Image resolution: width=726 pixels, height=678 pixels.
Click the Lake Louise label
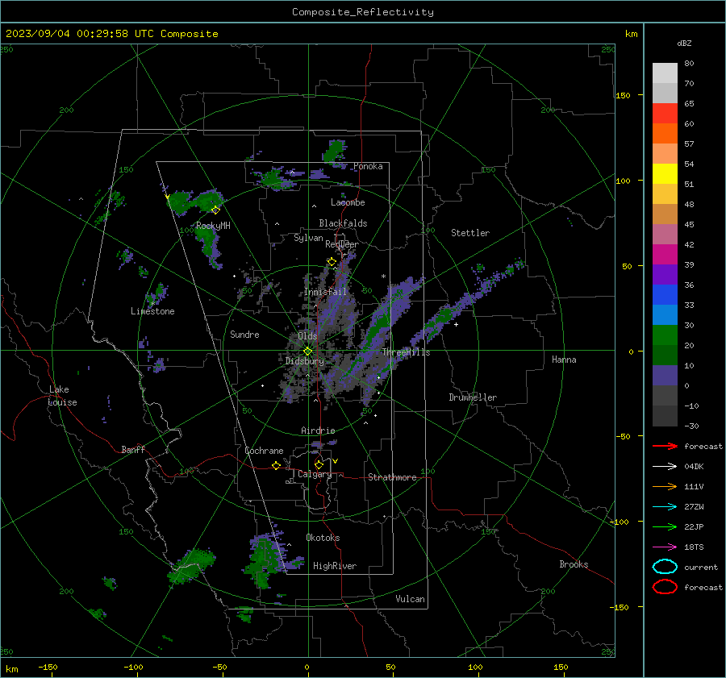[62, 396]
